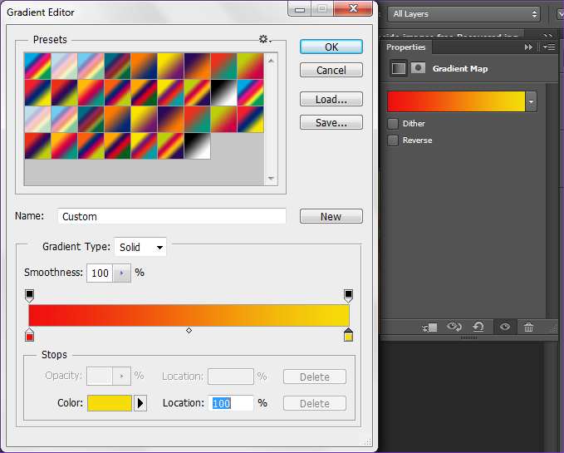The image size is (564, 453).
Task: Select the red color stop
Action: (30, 335)
